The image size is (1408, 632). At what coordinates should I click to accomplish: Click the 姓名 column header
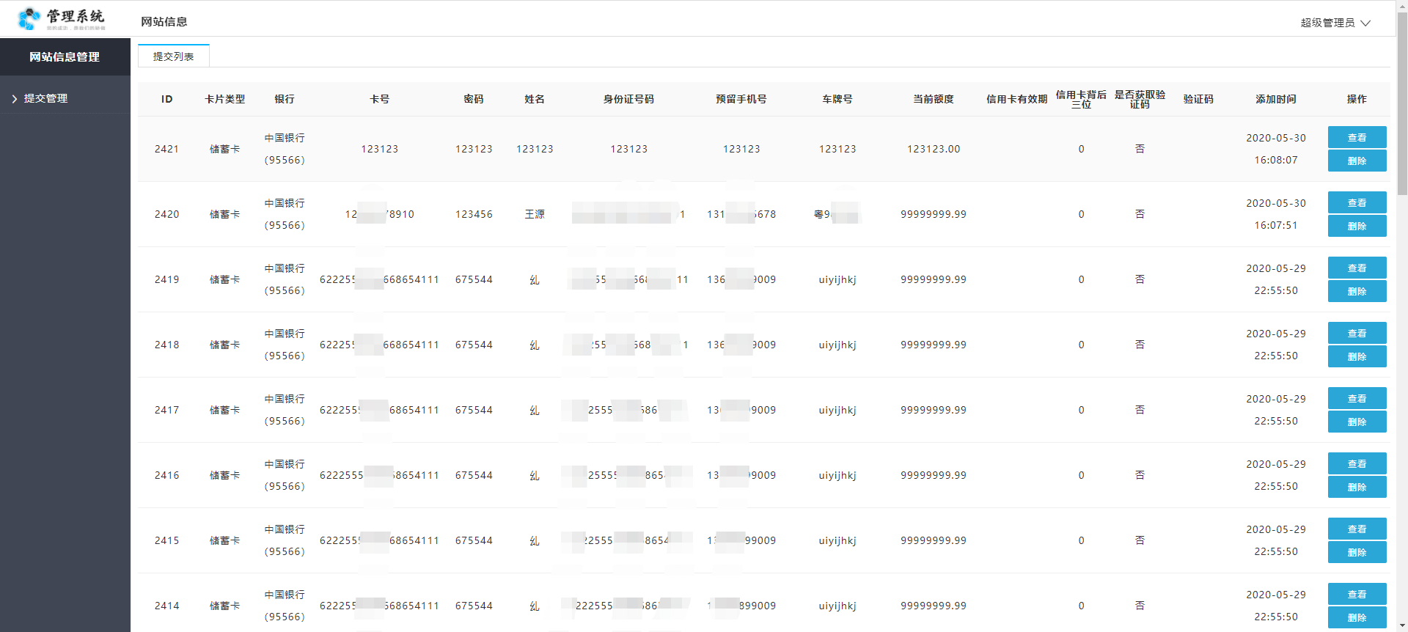click(535, 99)
